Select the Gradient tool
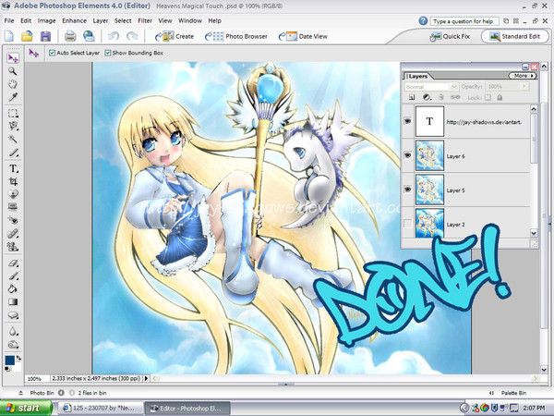 point(13,302)
